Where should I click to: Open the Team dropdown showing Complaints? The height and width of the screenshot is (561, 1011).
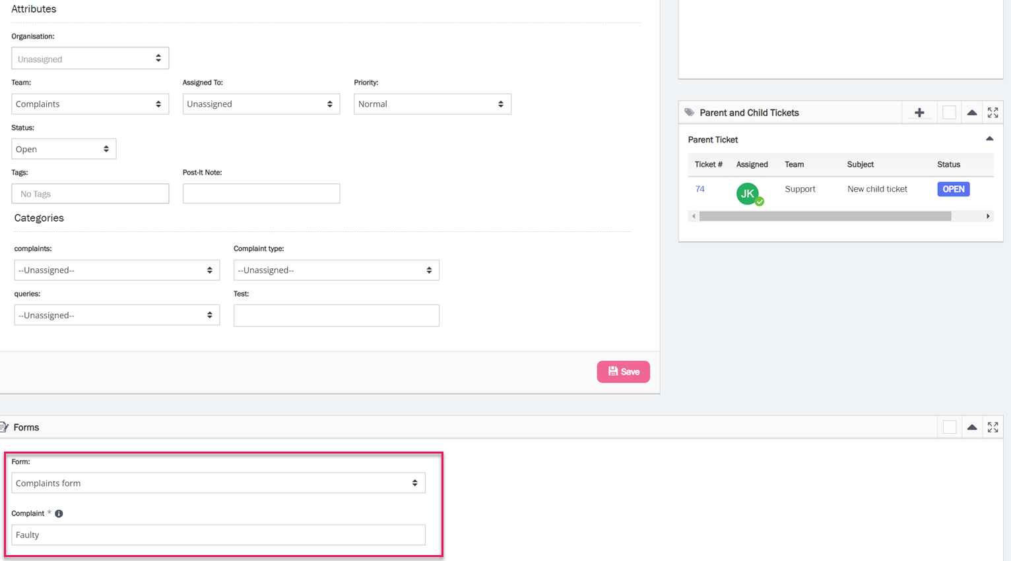(90, 104)
